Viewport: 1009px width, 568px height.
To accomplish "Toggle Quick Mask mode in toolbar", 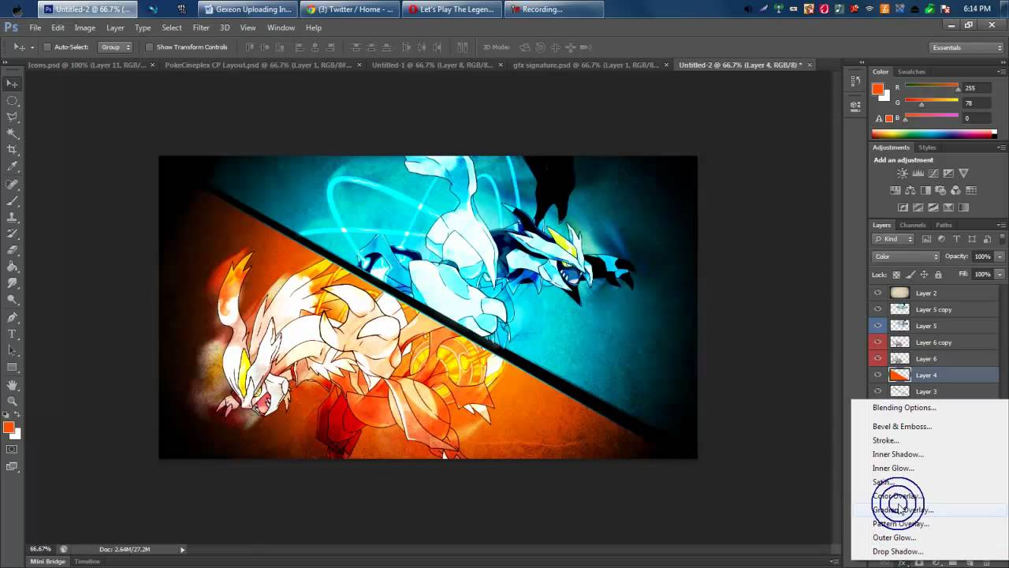I will [x=12, y=450].
